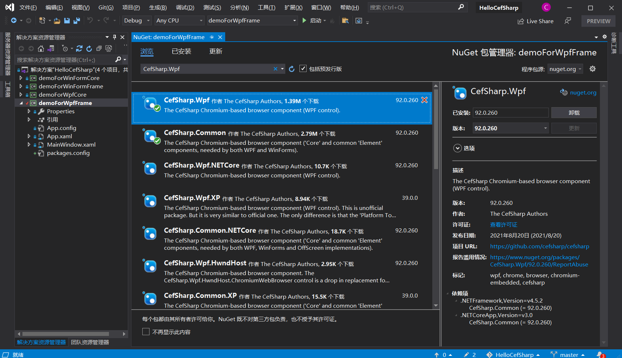Screen dimensions: 622x358
Task: Open the search history dropdown arrow
Action: coord(282,69)
